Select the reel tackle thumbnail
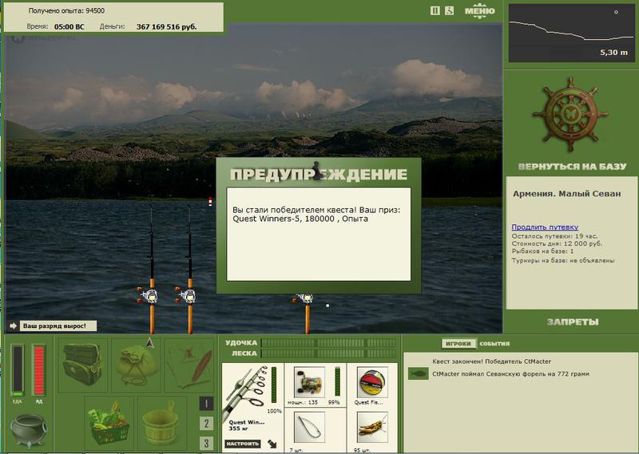 tap(309, 382)
